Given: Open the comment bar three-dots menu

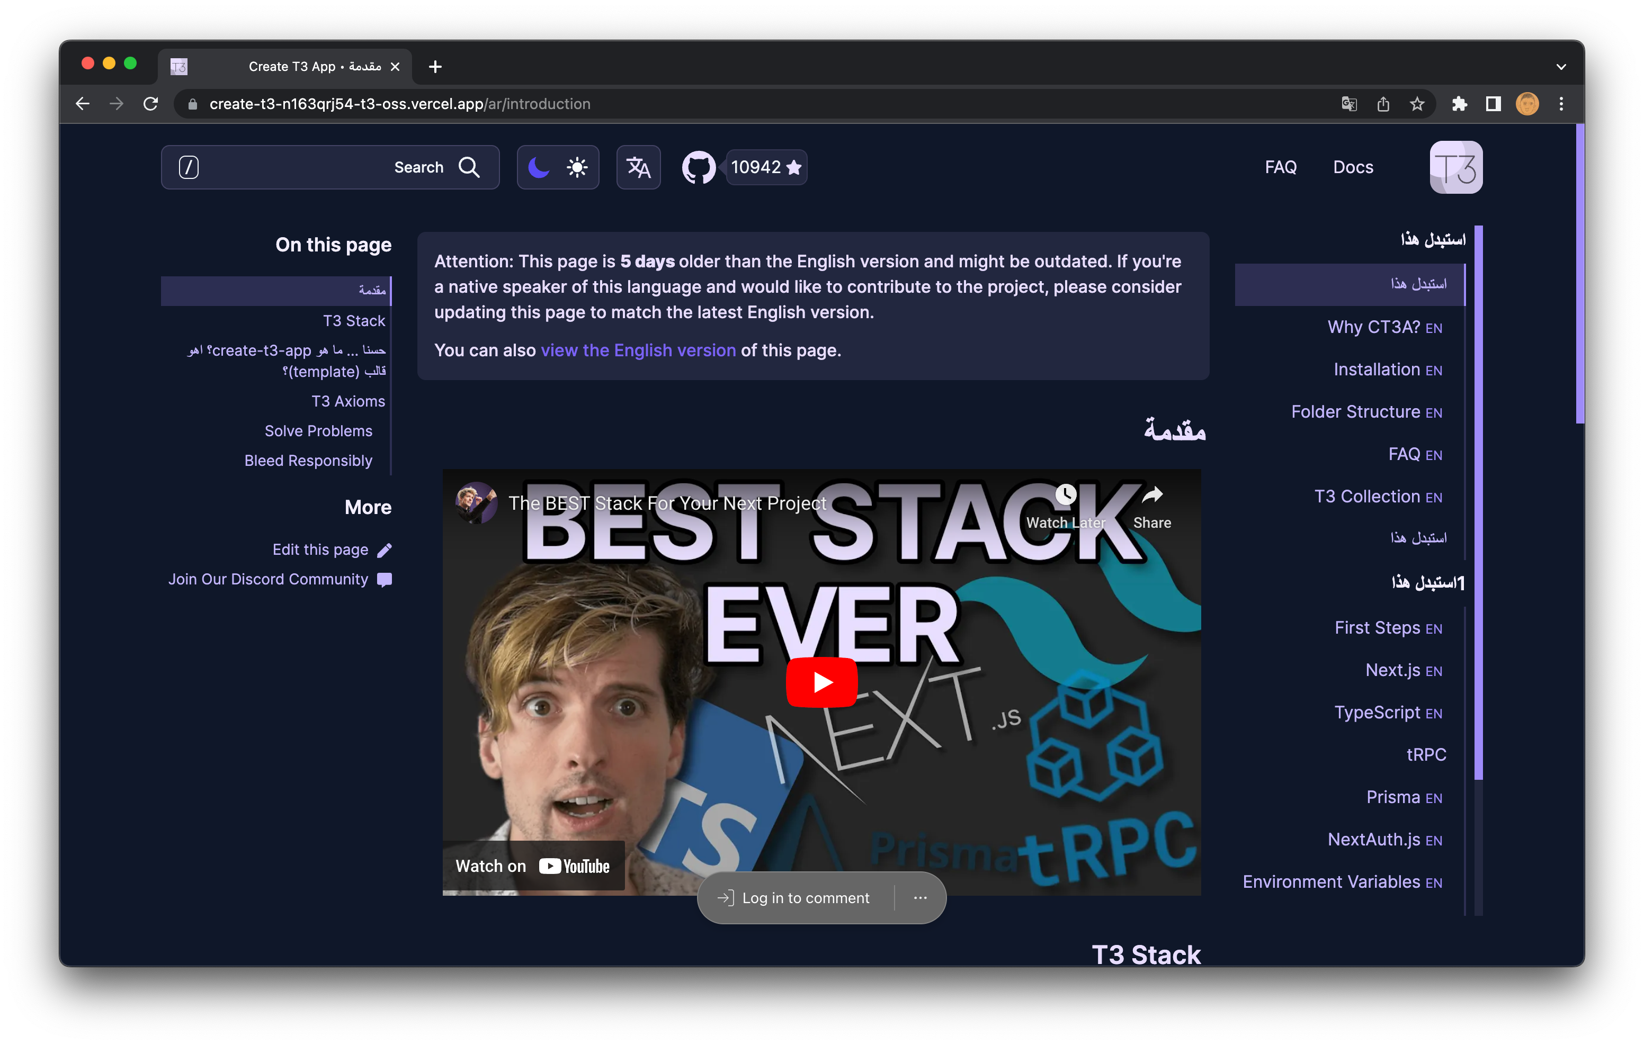Looking at the screenshot, I should pyautogui.click(x=919, y=897).
